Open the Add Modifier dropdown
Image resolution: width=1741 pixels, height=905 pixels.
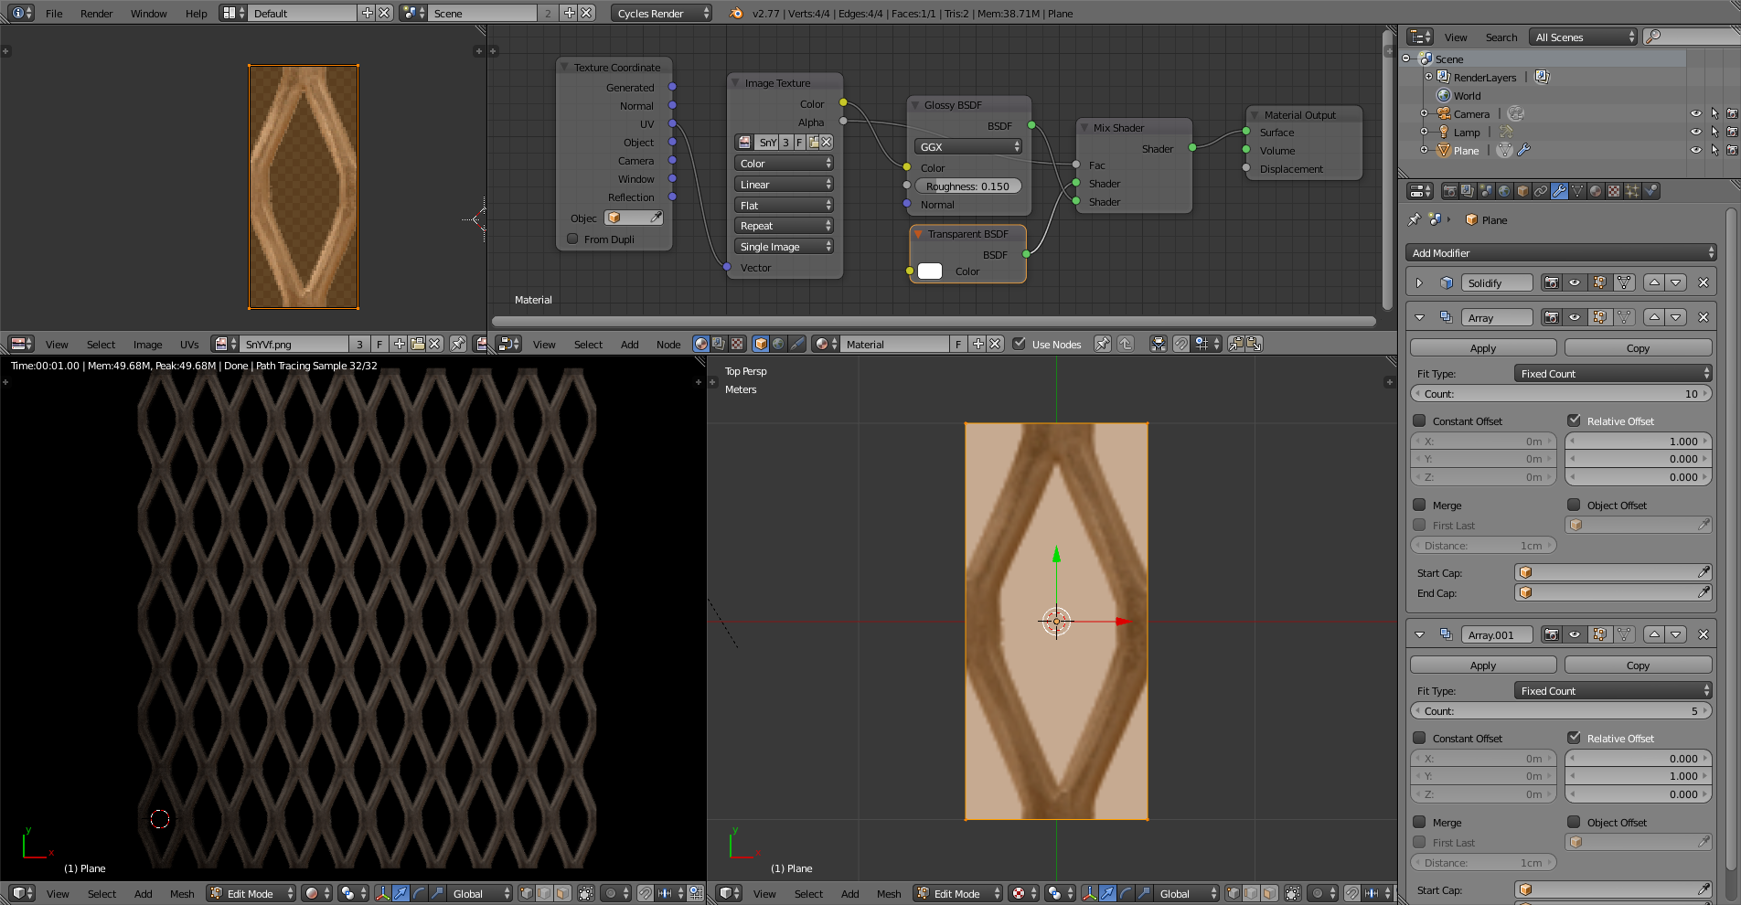click(x=1561, y=253)
